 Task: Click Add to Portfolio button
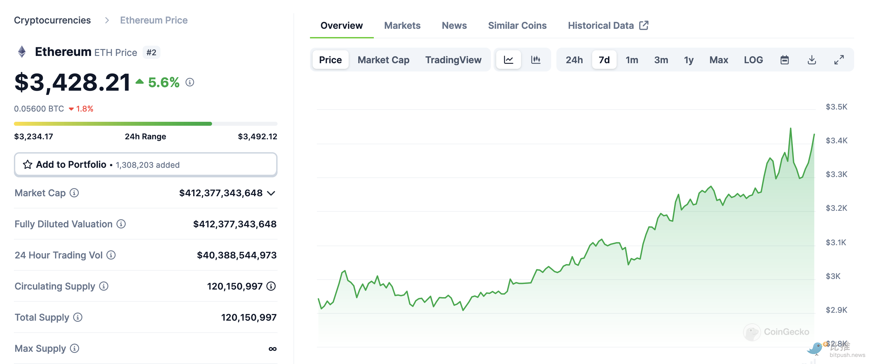[146, 164]
